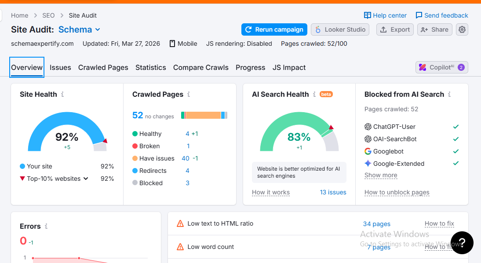Click Broken pages count 1
The image size is (481, 263).
pyautogui.click(x=188, y=146)
